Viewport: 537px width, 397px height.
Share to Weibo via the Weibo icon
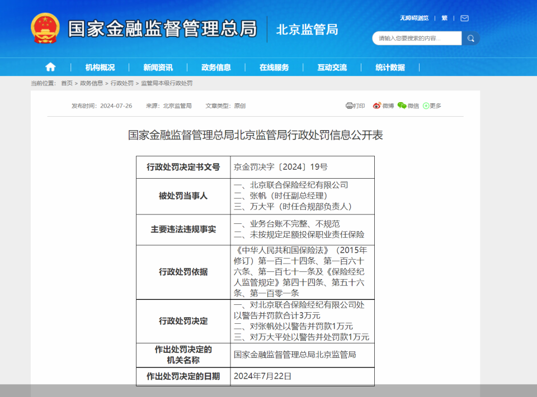tap(376, 106)
